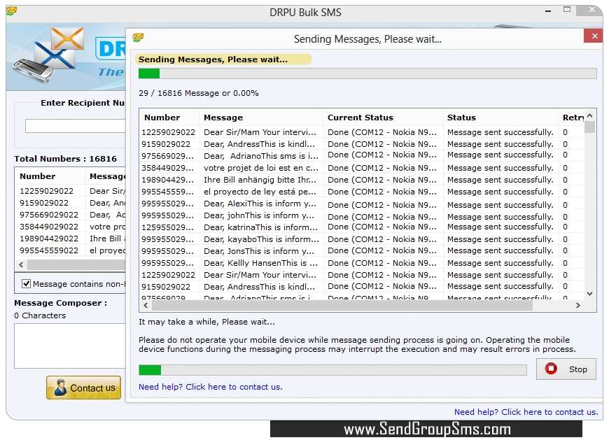Select 'Dear, kayaboThis is inform...' row
This screenshot has width=609, height=440.
coord(362,239)
